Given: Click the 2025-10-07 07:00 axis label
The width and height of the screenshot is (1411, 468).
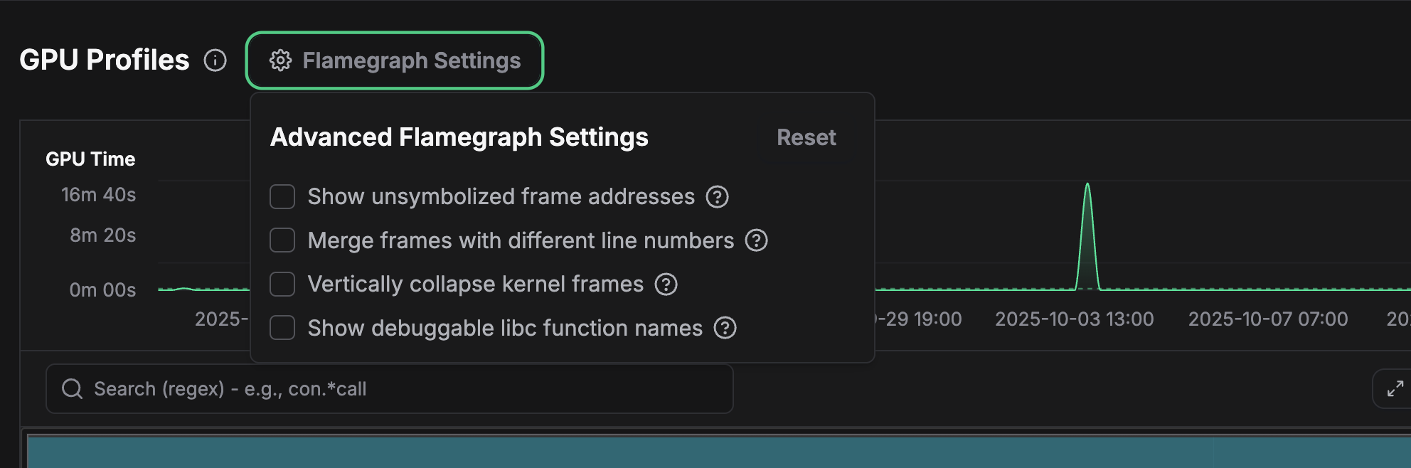Looking at the screenshot, I should [1268, 319].
